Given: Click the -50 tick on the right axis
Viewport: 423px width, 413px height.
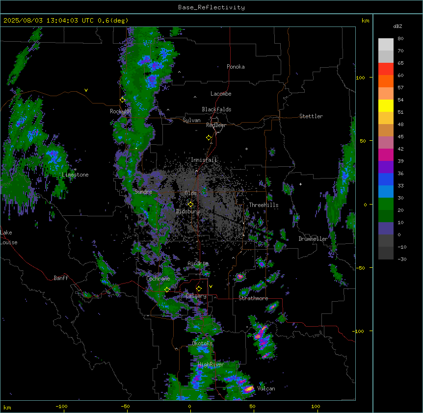Looking at the screenshot, I should tap(360, 268).
